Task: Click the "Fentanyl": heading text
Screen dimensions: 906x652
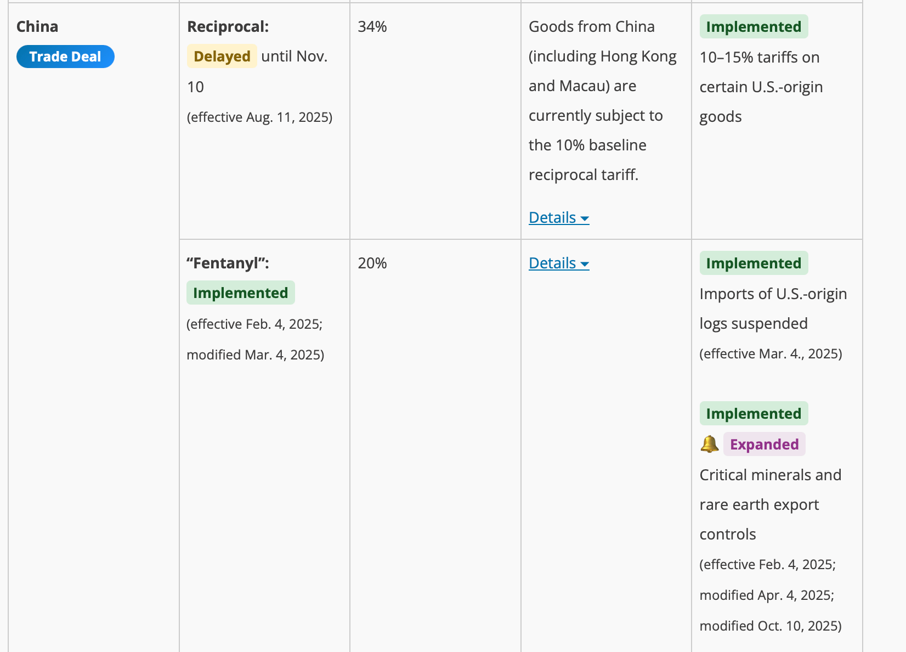Action: [228, 263]
